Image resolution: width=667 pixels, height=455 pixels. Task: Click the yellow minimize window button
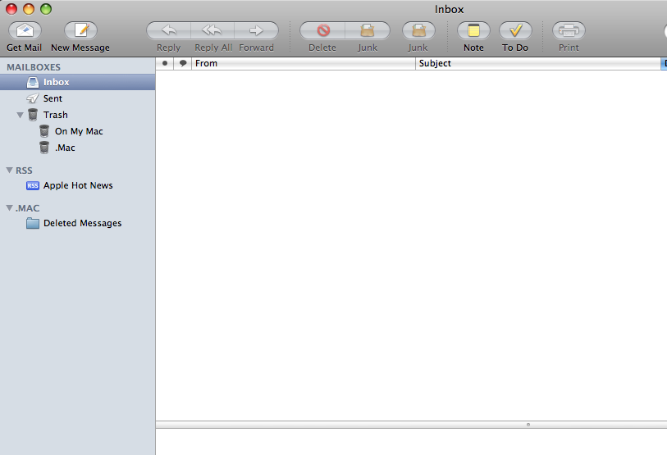point(29,9)
